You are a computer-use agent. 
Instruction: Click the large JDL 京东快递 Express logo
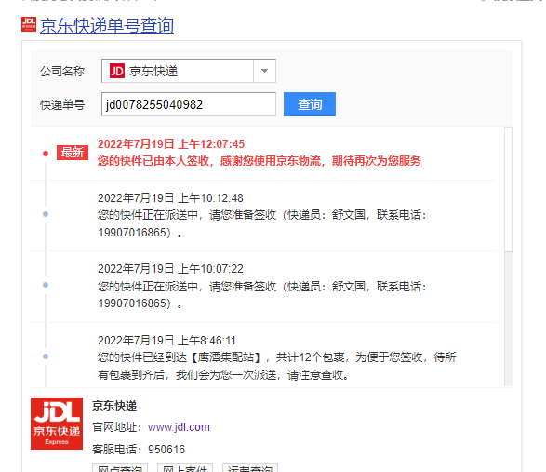57,424
